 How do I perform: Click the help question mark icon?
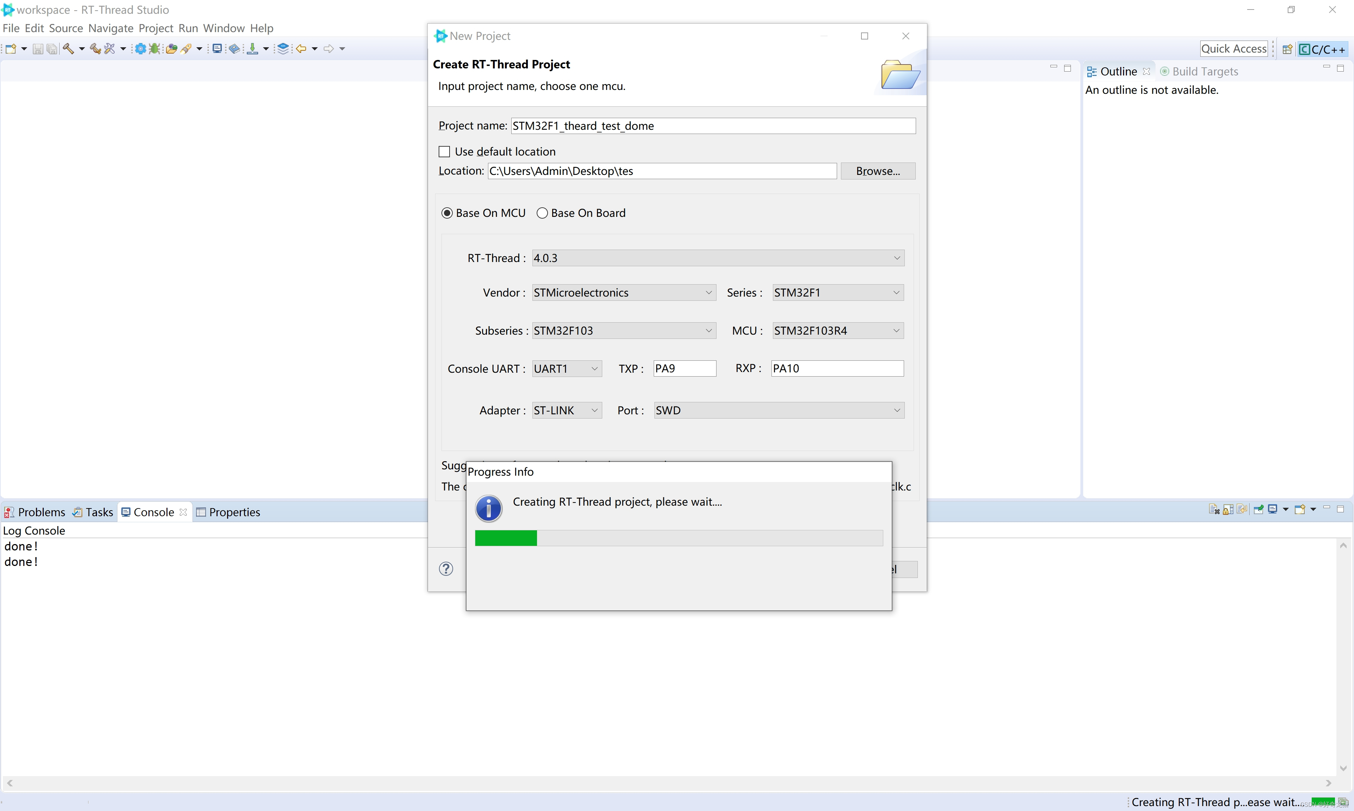[446, 569]
